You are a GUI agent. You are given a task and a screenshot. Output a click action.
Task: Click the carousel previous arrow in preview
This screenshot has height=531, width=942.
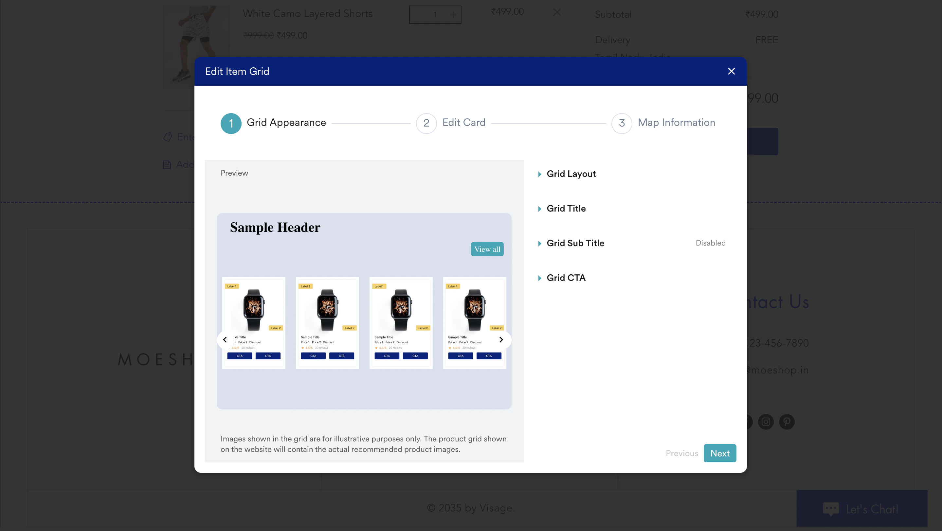coord(225,340)
